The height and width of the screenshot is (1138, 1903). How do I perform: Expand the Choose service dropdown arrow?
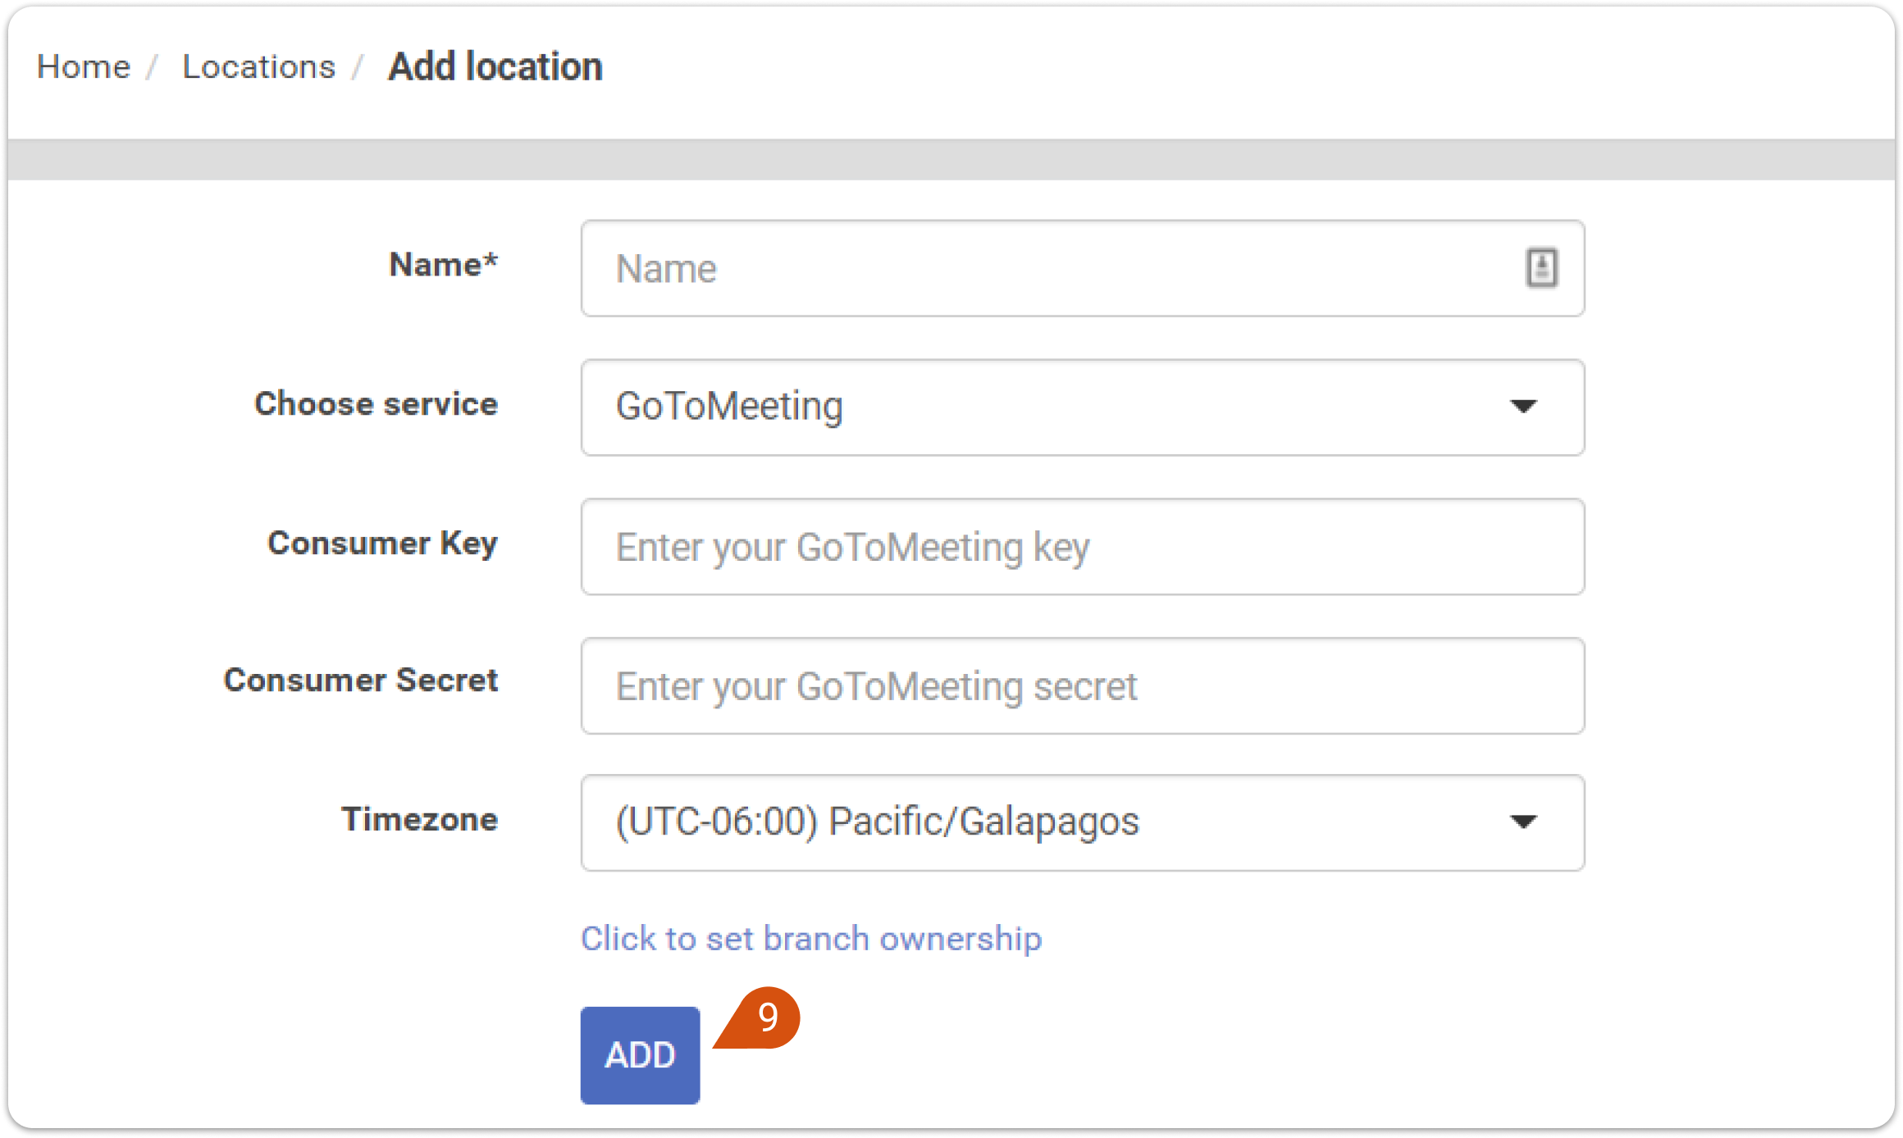click(1523, 407)
